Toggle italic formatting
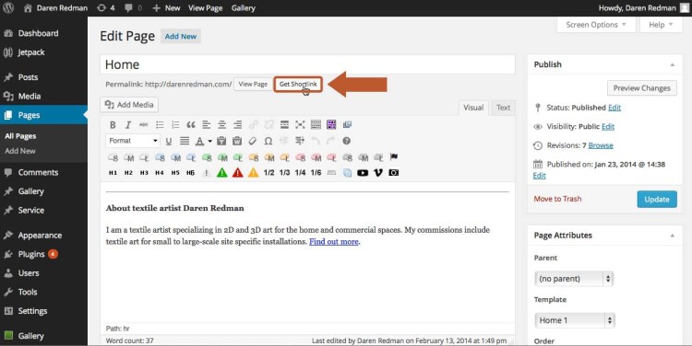 (x=128, y=125)
